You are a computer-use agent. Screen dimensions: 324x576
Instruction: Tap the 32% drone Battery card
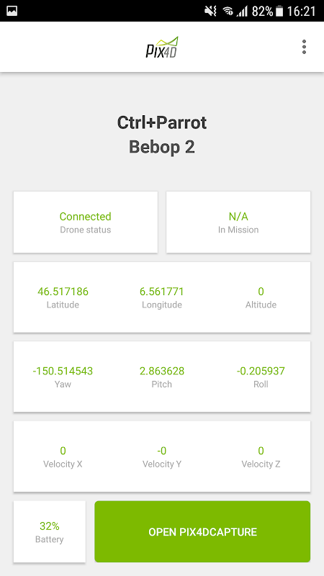[x=50, y=531]
